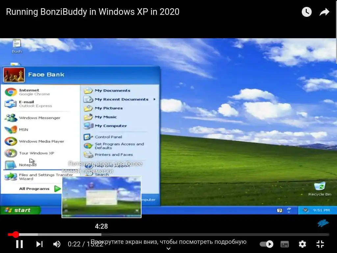The height and width of the screenshot is (253, 337).
Task: Open Set Program Access and Defaults
Action: (x=114, y=146)
